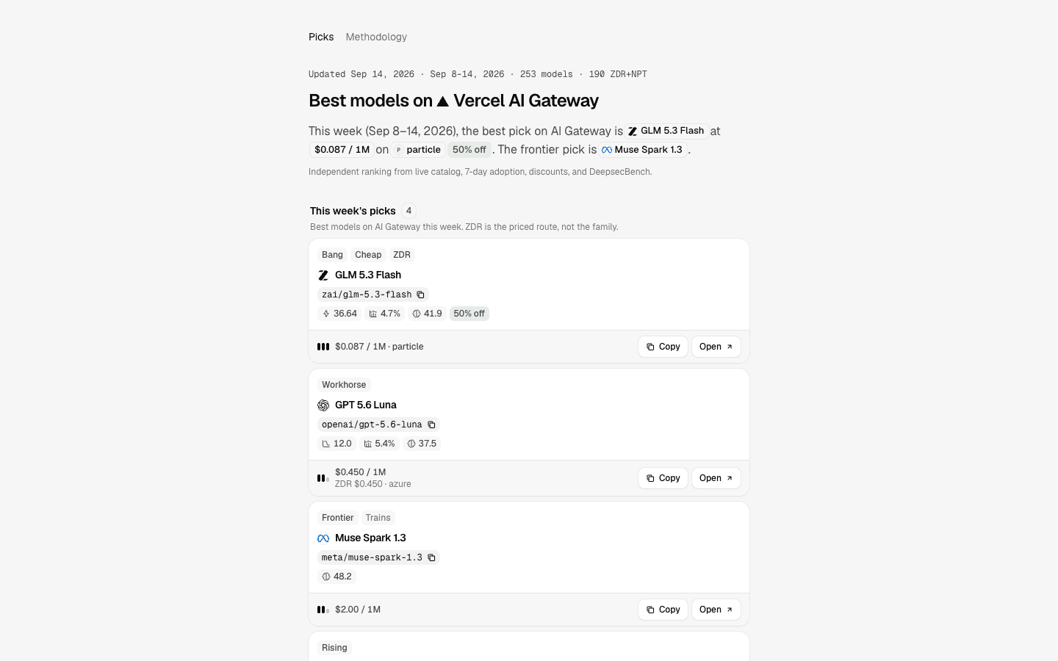
Task: Open the Muse Spark 1.3 pick
Action: coord(716,610)
